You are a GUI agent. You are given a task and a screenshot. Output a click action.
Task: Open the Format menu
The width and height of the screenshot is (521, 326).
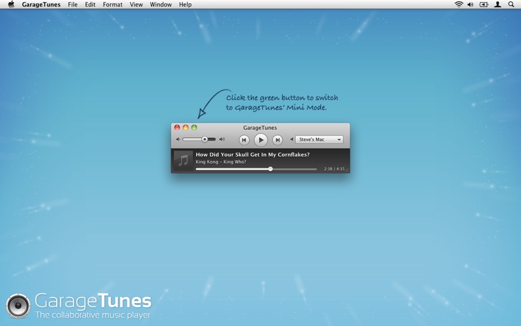[x=113, y=5]
